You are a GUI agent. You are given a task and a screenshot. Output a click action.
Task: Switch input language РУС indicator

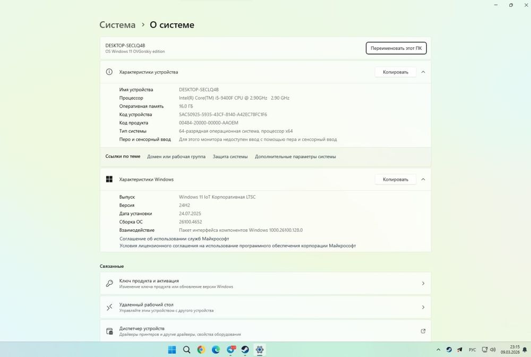[x=473, y=350]
